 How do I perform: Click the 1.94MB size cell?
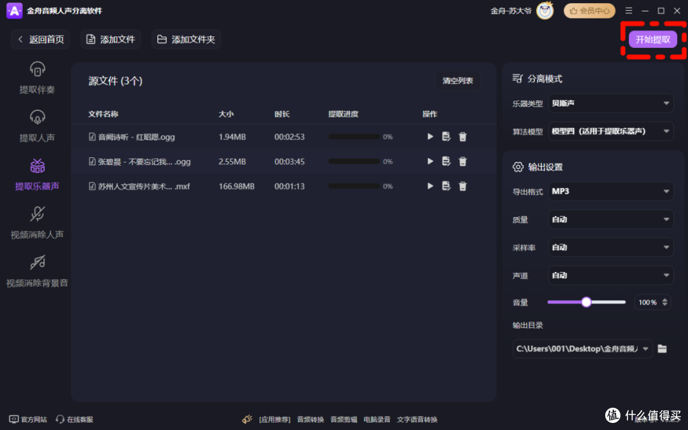tap(232, 137)
